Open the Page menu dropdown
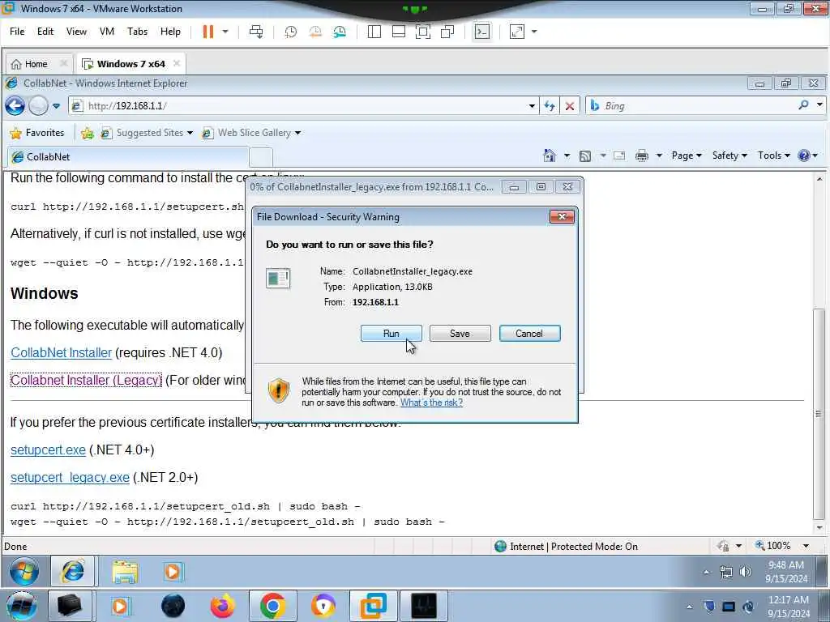The image size is (830, 622). [687, 155]
